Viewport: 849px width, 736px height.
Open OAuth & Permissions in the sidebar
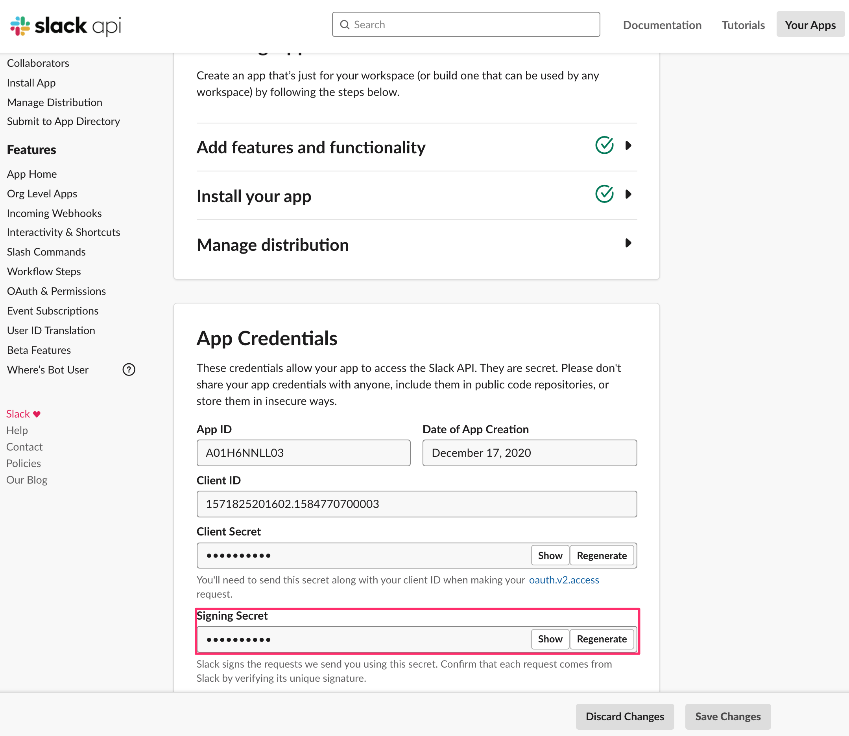pyautogui.click(x=56, y=291)
